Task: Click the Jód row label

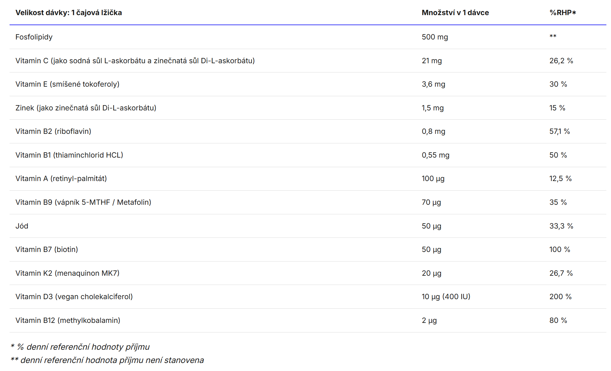Action: tap(22, 226)
